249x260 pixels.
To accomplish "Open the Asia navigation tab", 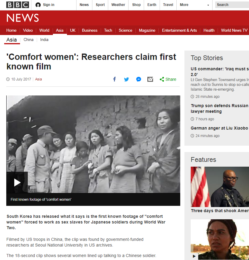I will click(60, 30).
